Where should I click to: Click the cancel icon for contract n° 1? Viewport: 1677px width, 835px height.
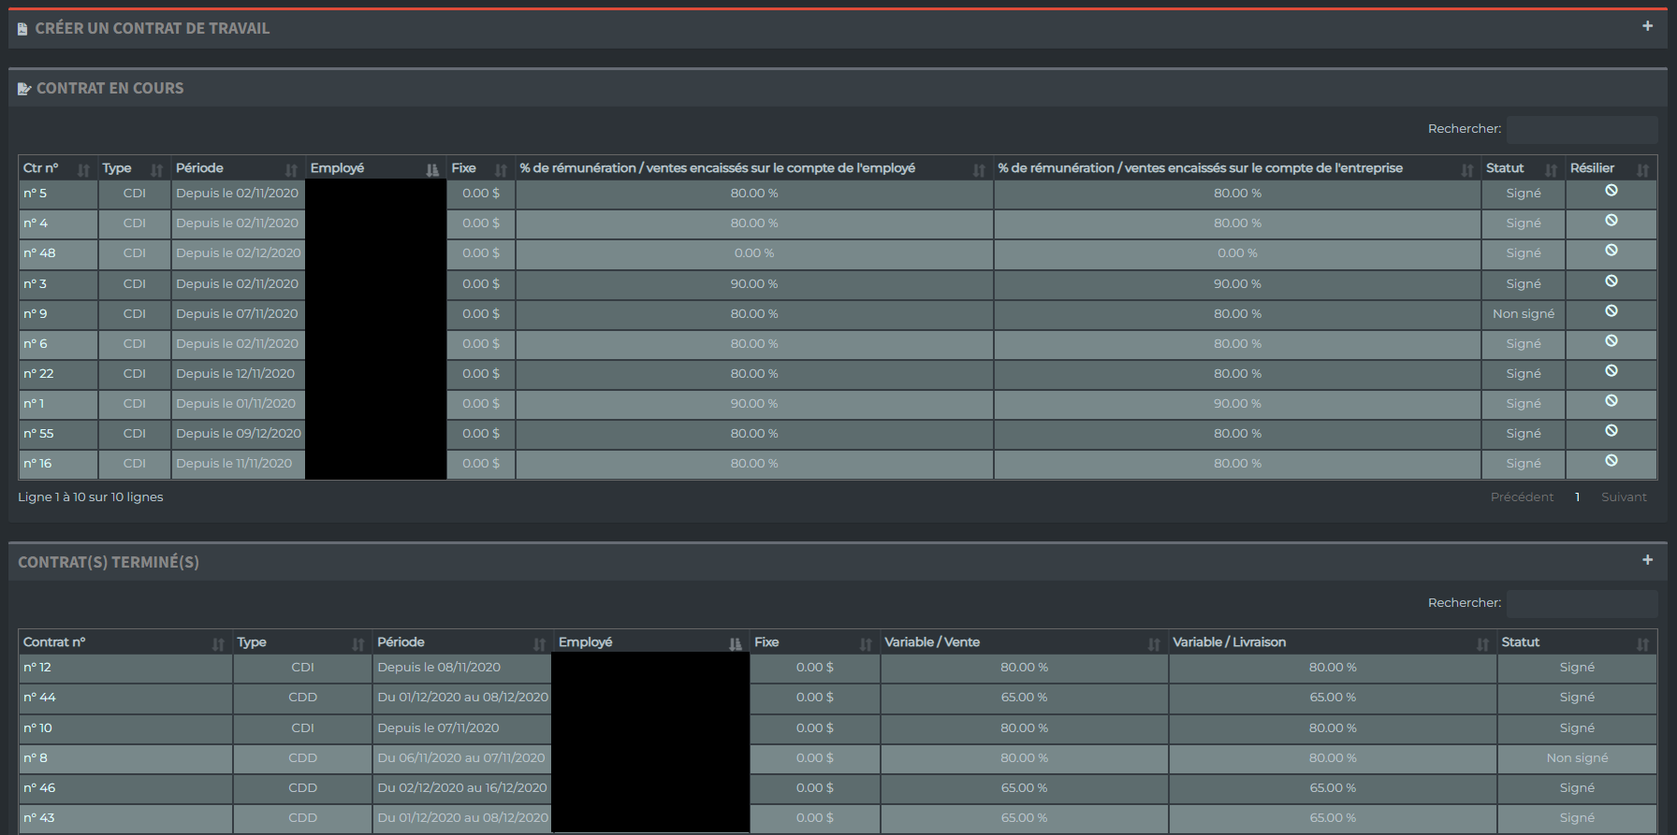click(1611, 400)
